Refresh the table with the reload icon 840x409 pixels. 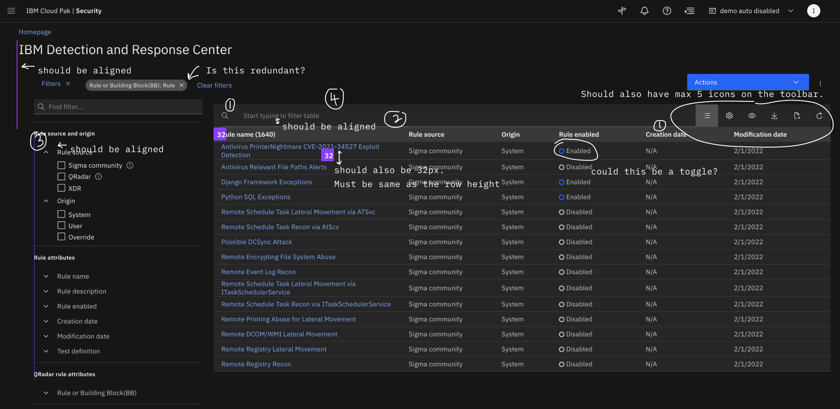point(819,116)
